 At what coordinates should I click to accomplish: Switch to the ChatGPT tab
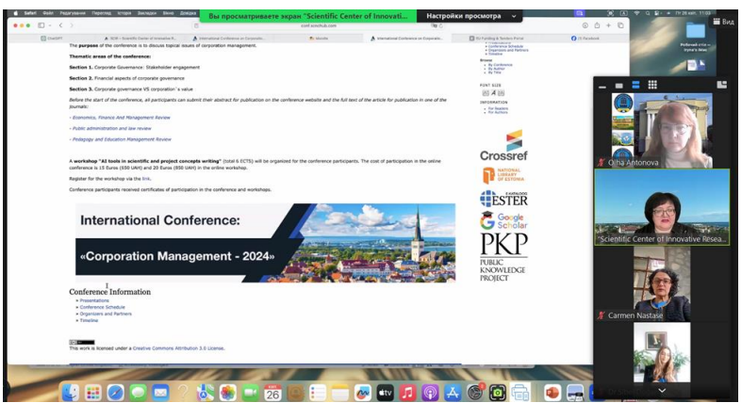tap(52, 39)
